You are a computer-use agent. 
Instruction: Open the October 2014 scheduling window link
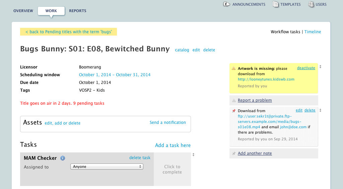(115, 75)
